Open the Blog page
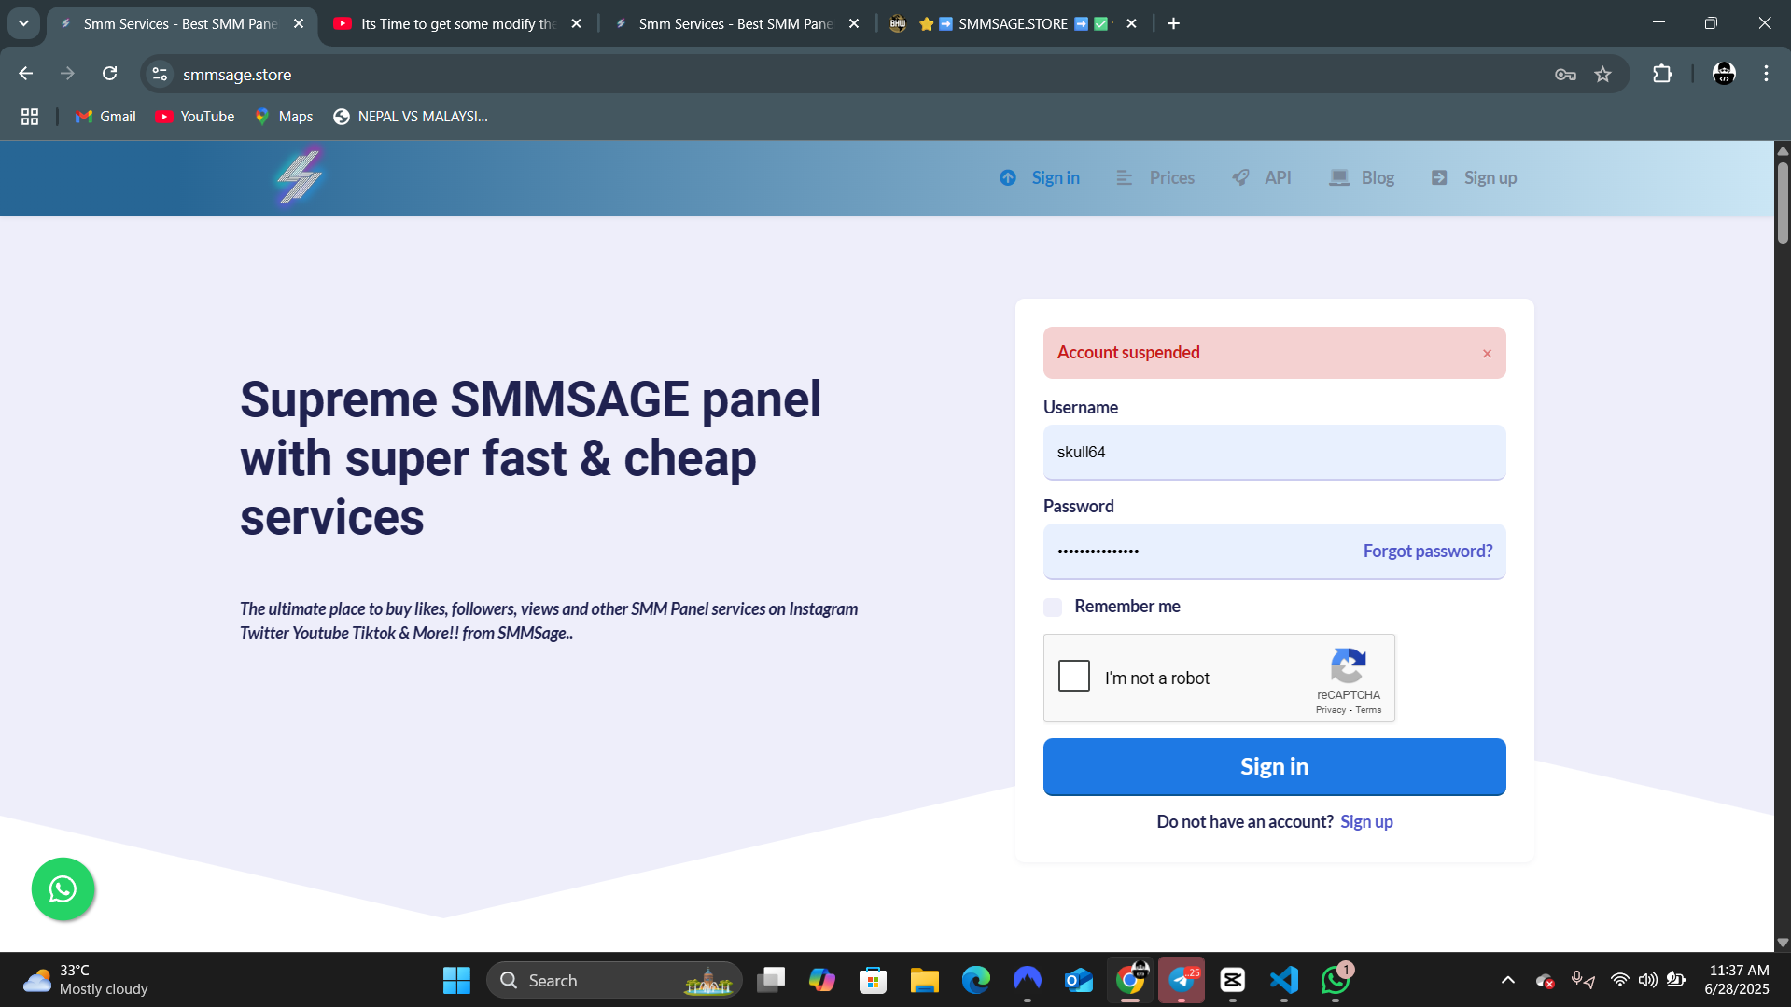The width and height of the screenshot is (1791, 1007). click(x=1362, y=177)
